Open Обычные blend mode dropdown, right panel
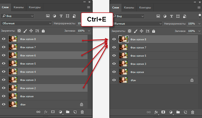The image size is (202, 118). click(x=138, y=24)
